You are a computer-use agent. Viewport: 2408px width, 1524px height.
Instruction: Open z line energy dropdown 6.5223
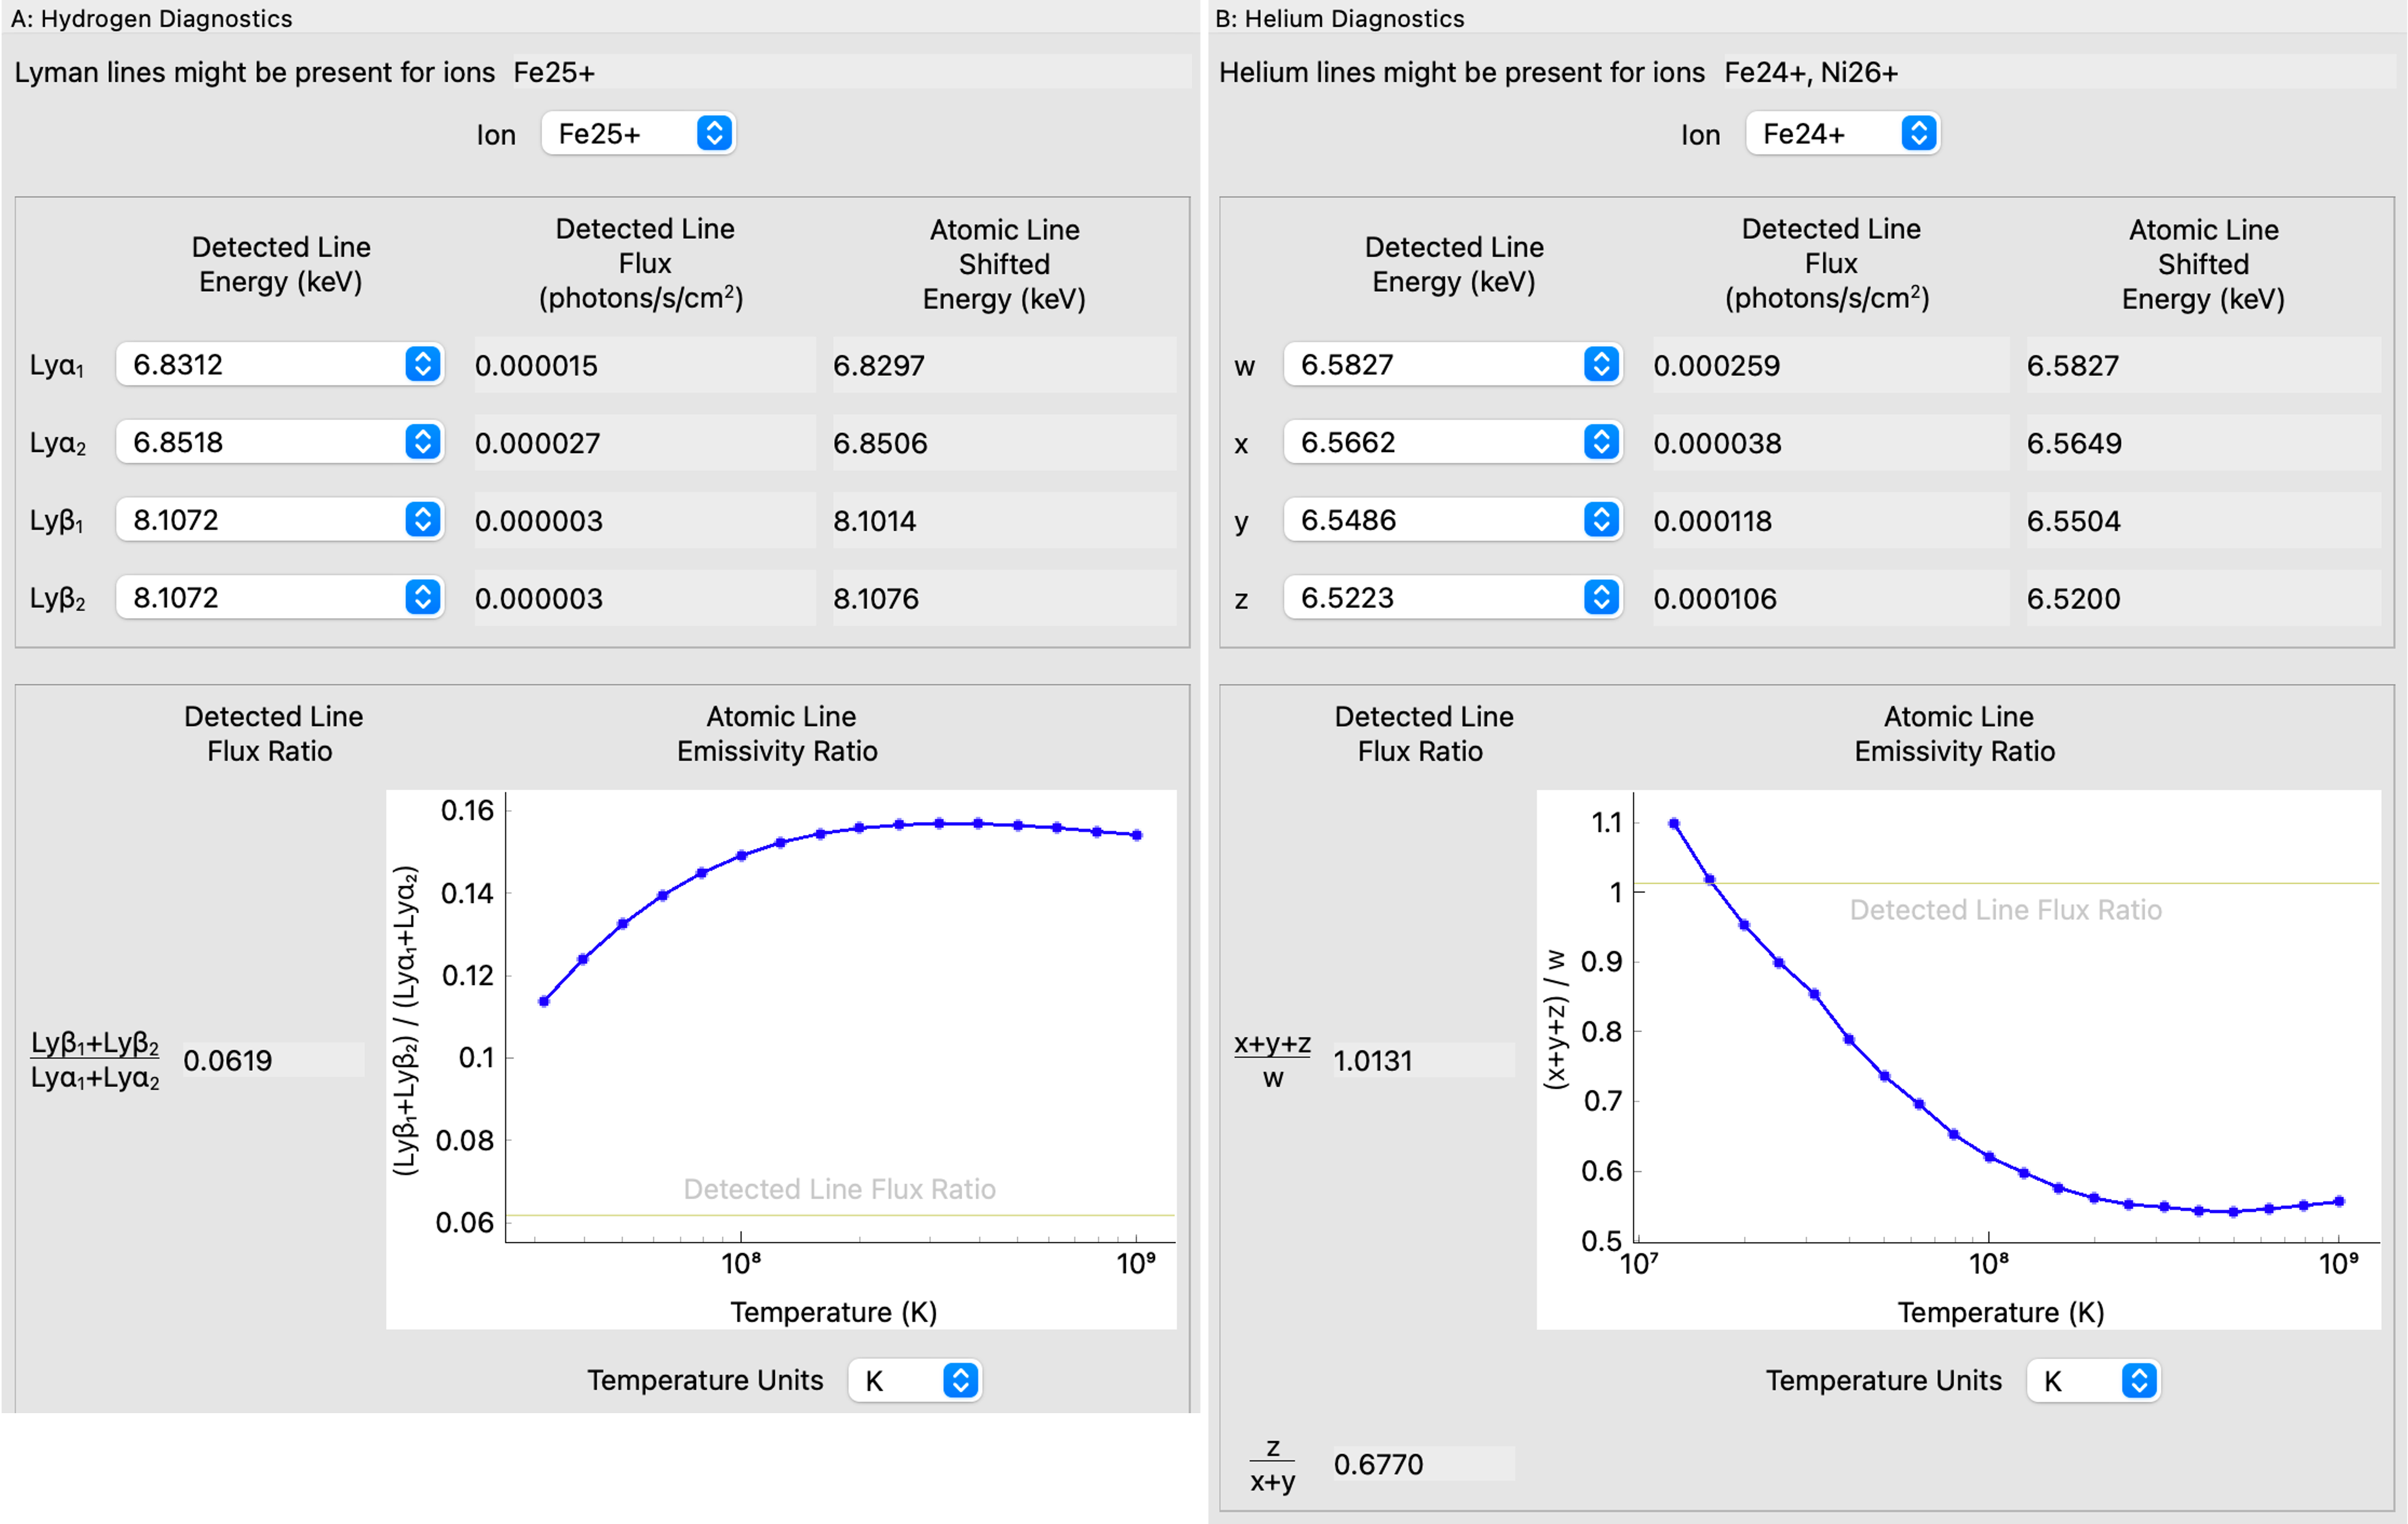pos(1453,598)
